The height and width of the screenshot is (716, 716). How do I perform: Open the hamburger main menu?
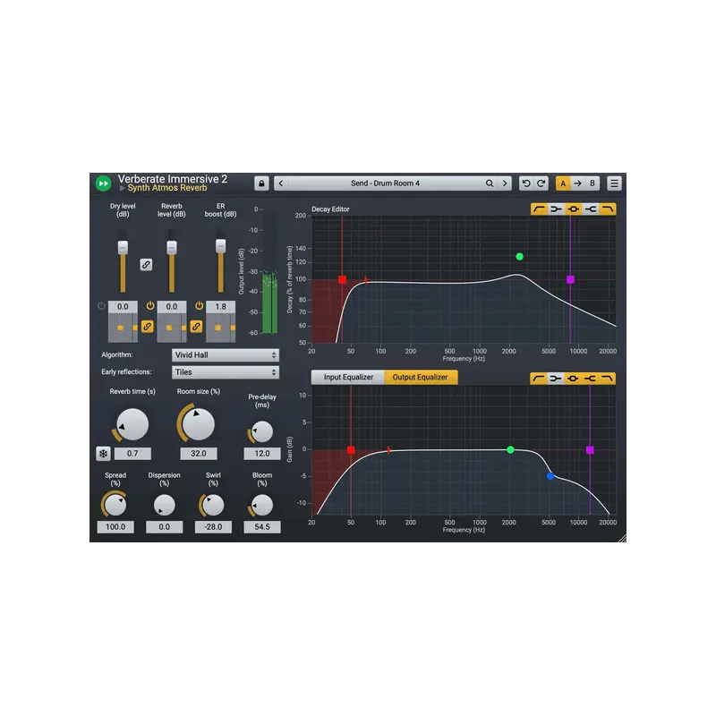tap(614, 183)
